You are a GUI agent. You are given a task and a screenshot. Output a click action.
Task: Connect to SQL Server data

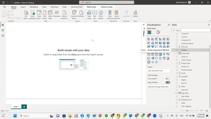coord(45,15)
